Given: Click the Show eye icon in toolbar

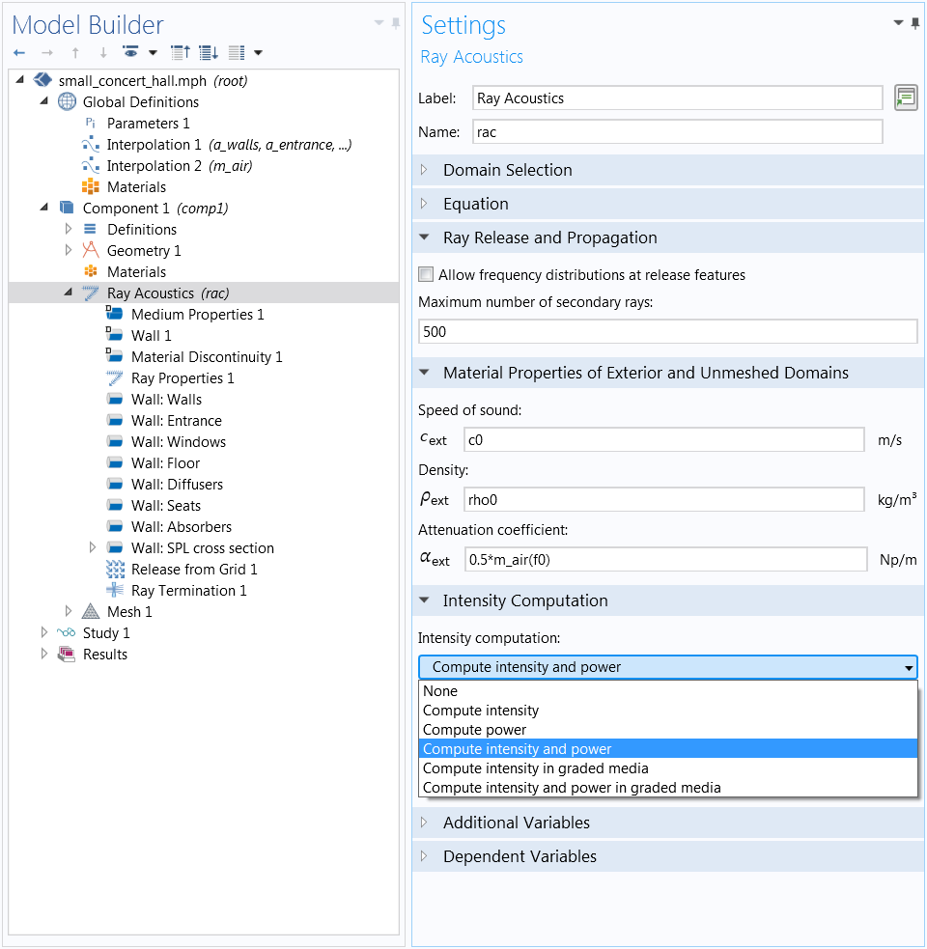Looking at the screenshot, I should [x=130, y=52].
